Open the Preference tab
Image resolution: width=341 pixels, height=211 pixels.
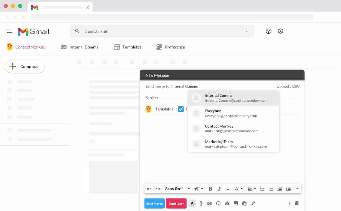click(x=171, y=47)
